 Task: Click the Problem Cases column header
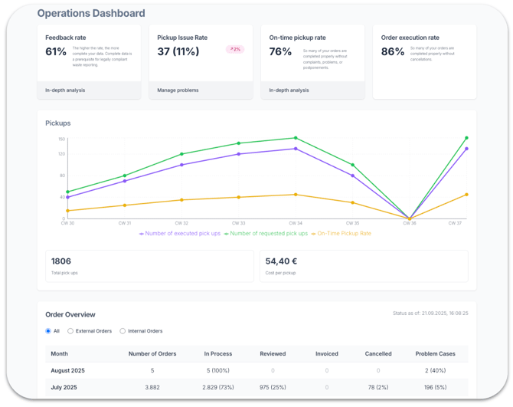[435, 354]
